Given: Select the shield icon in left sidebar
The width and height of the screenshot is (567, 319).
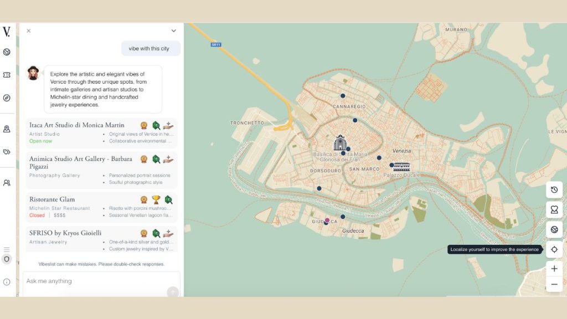Looking at the screenshot, I should pyautogui.click(x=7, y=259).
